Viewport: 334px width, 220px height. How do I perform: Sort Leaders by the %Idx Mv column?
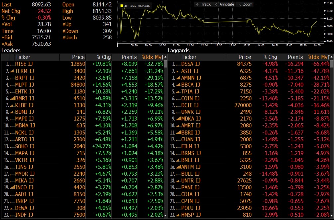coord(152,57)
